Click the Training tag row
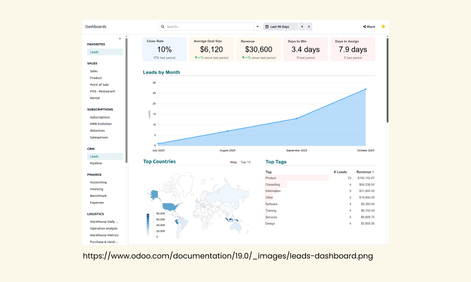This screenshot has height=282, width=471. click(x=320, y=211)
